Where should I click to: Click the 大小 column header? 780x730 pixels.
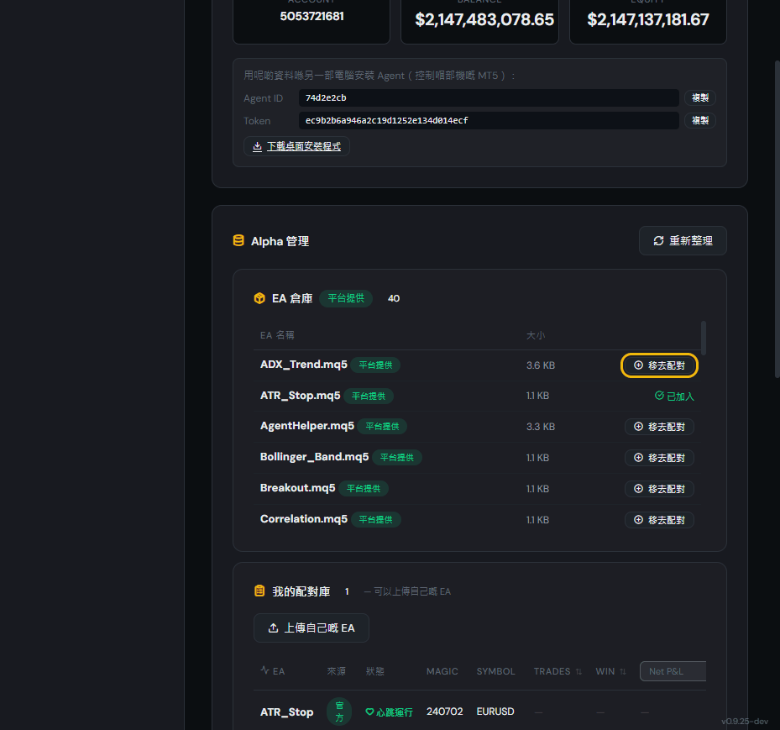click(536, 335)
